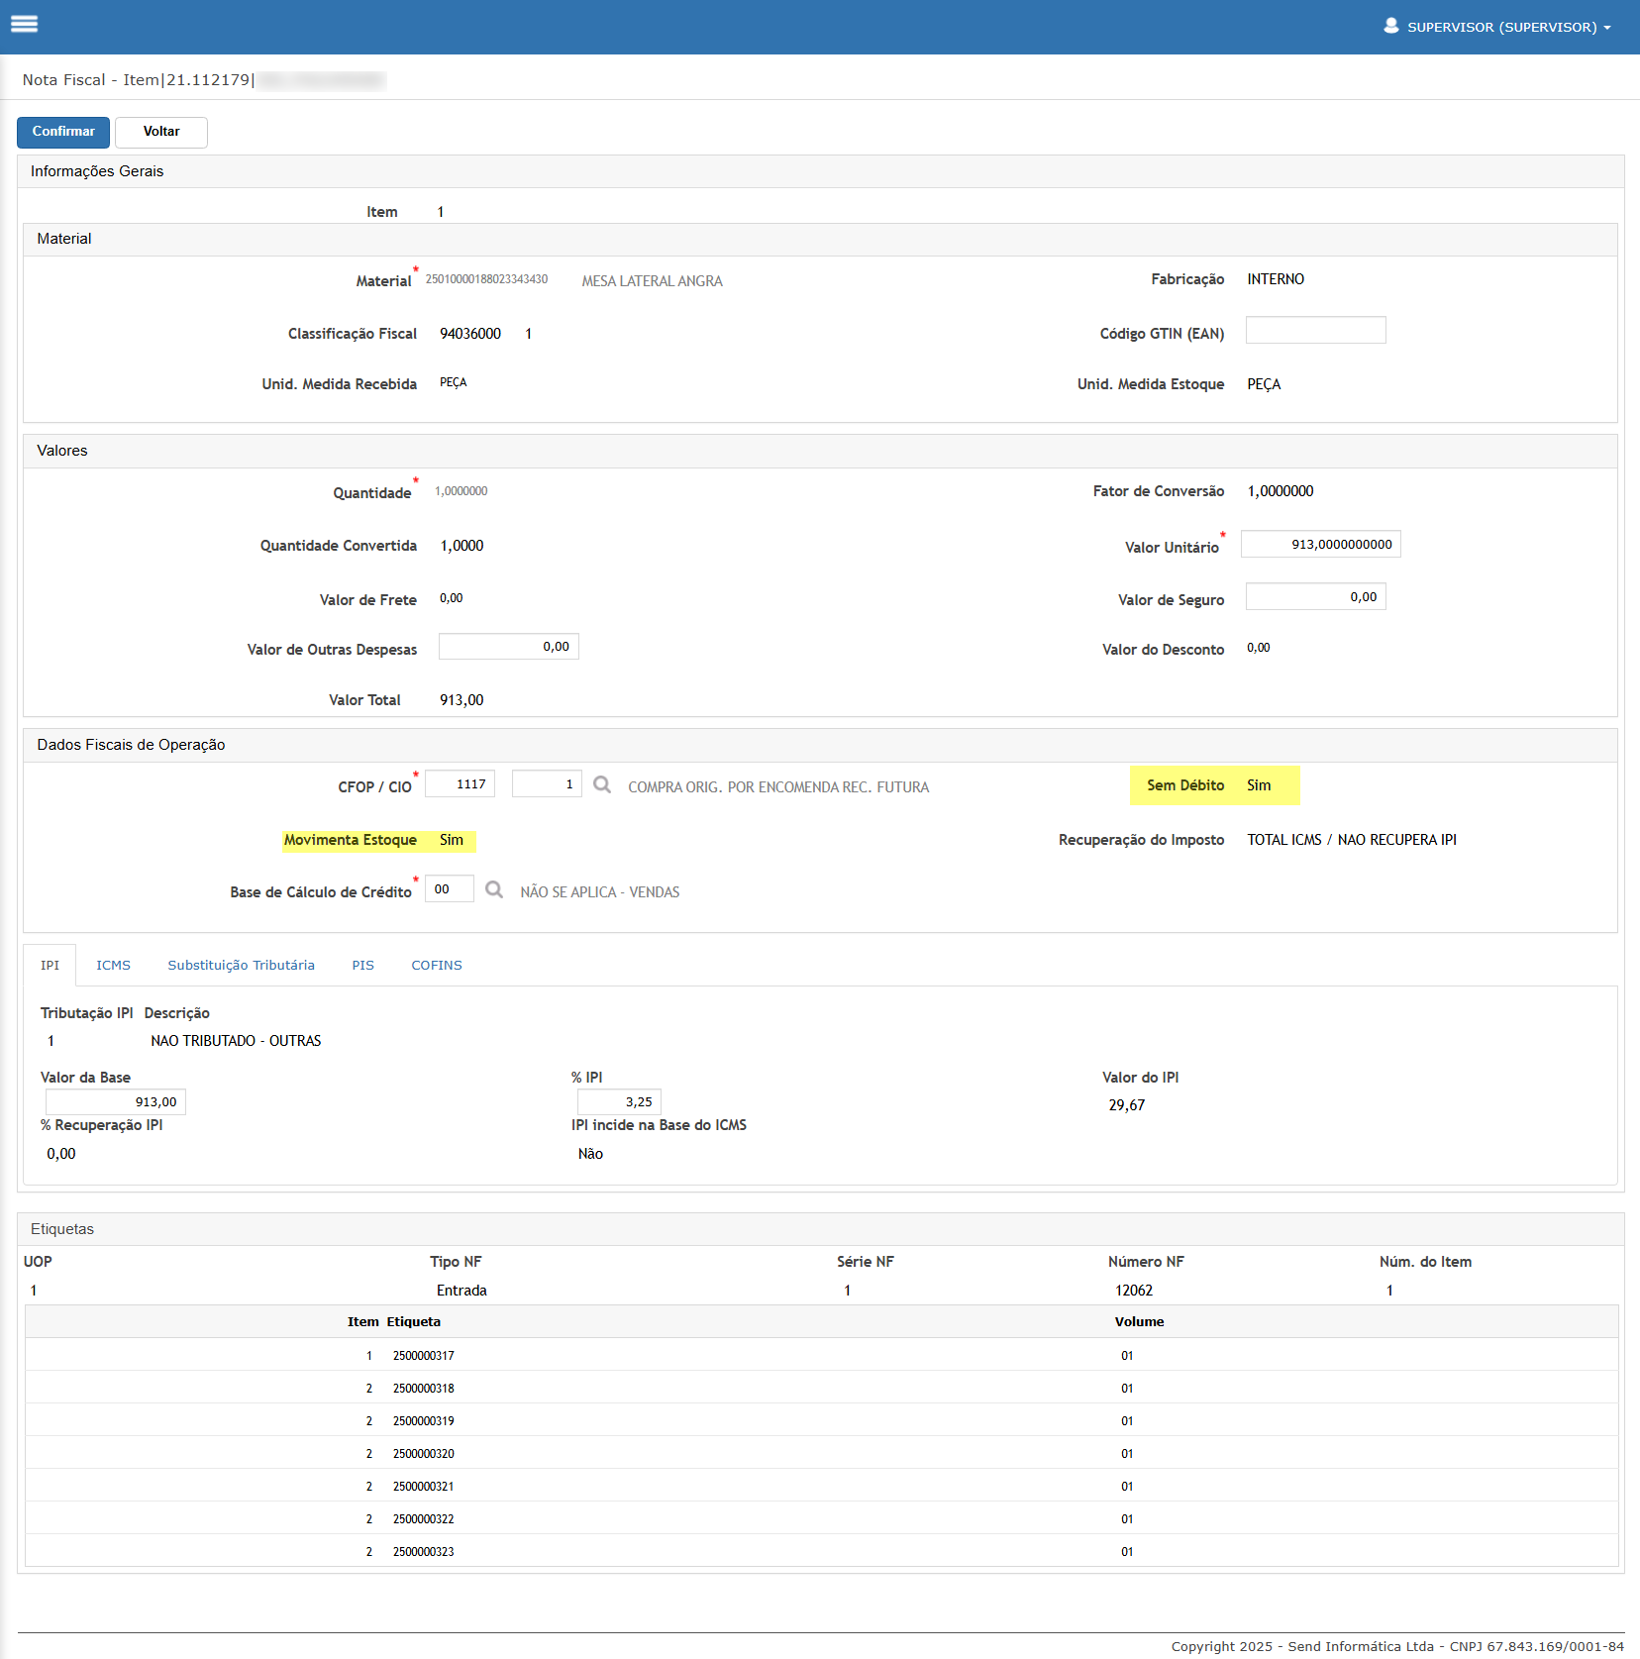Edit the Valor Unitário field
Screen dimensions: 1640x1659
[x=1321, y=544]
